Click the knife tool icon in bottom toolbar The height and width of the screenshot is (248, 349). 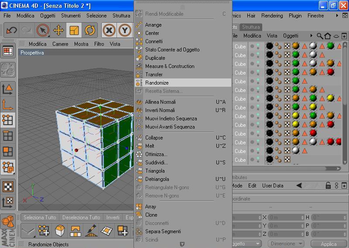pyautogui.click(x=91, y=231)
